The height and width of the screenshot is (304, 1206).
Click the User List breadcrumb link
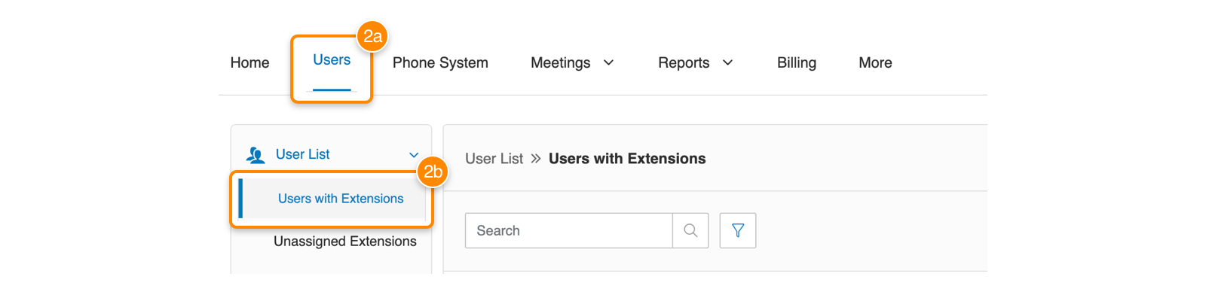pos(494,159)
